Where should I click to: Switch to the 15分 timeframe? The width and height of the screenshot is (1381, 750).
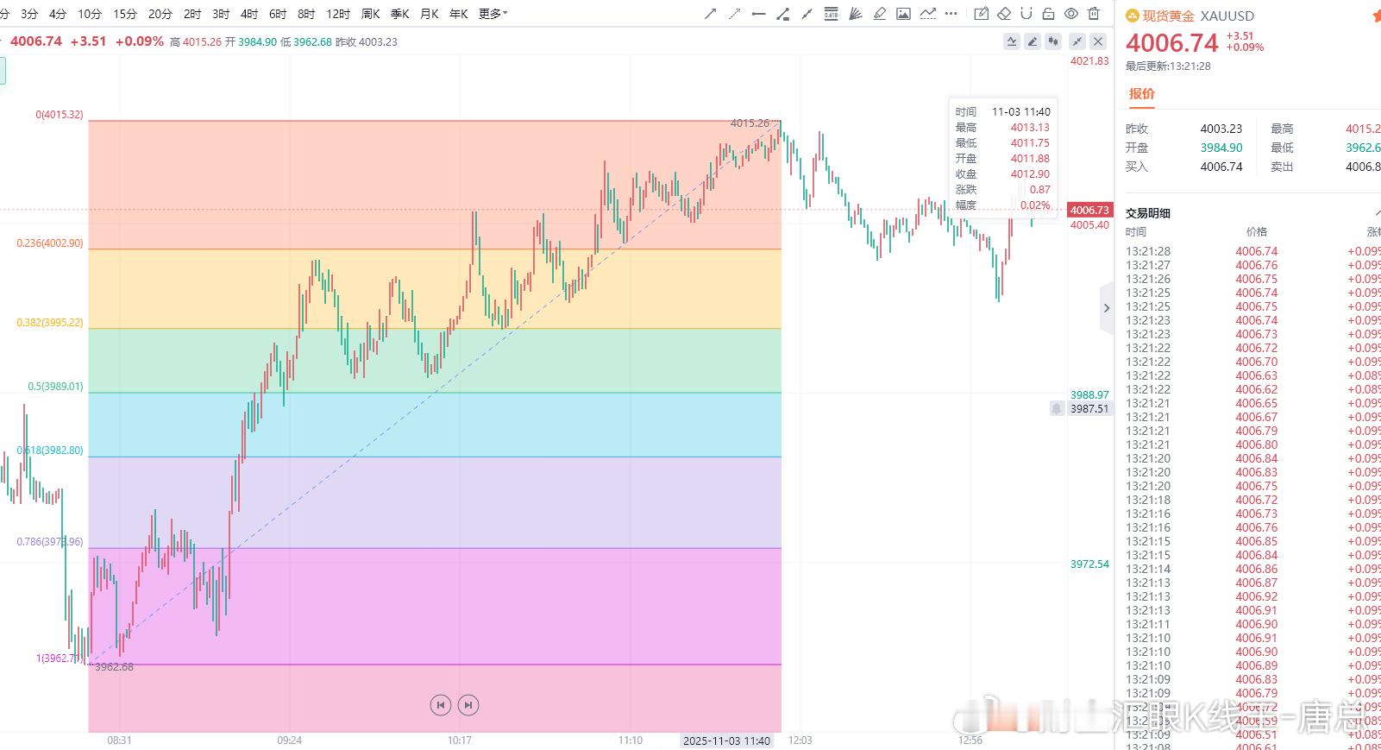click(125, 14)
